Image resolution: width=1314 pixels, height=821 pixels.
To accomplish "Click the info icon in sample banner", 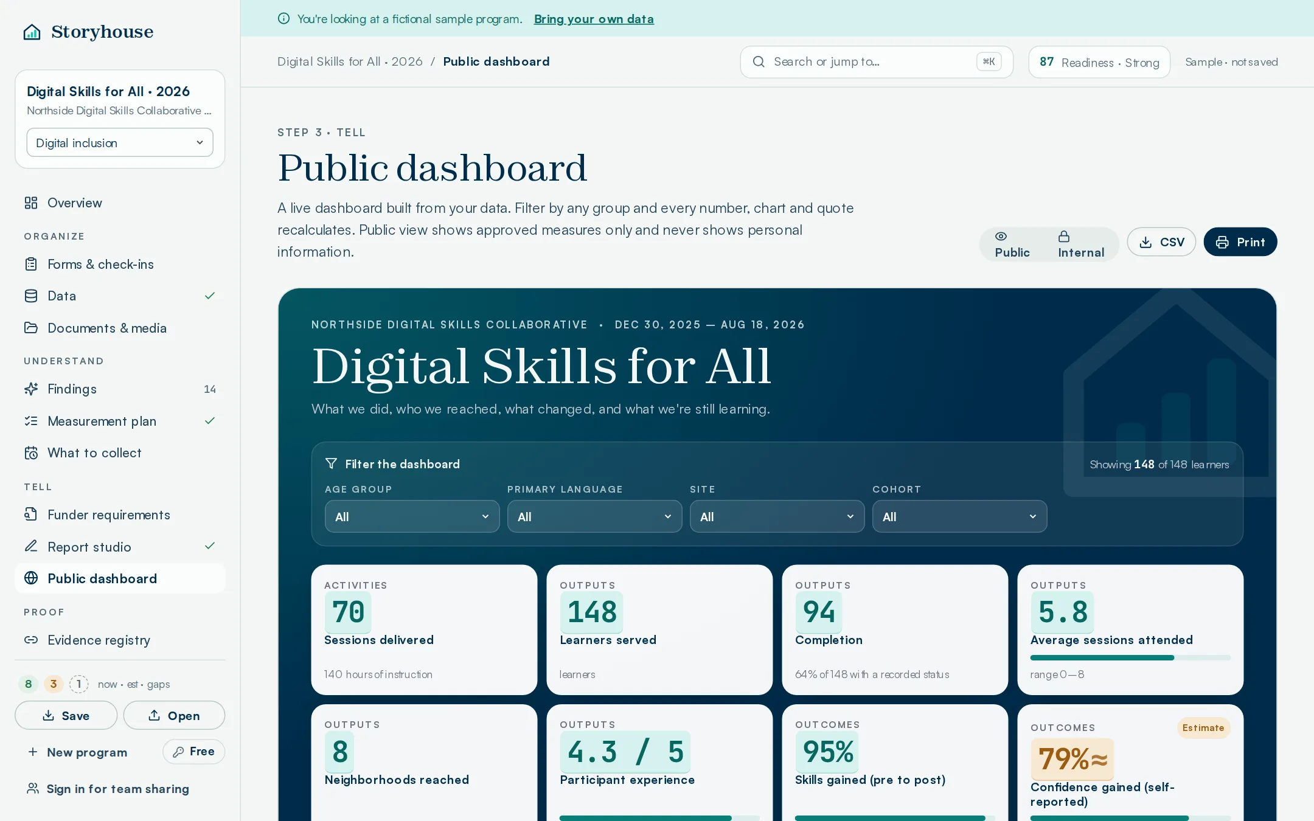I will 283,19.
